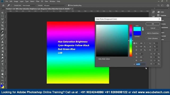Open the Swatches panel icon
The height and width of the screenshot is (95, 170).
pyautogui.click(x=158, y=15)
